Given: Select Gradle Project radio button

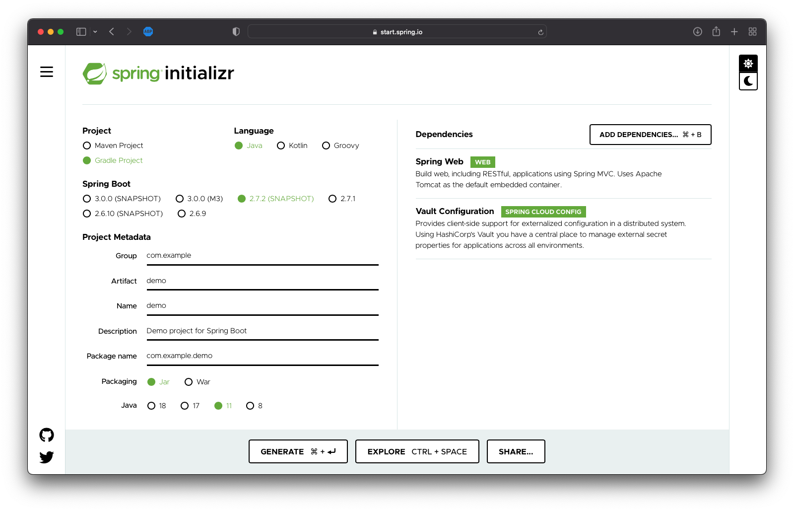Looking at the screenshot, I should click(x=113, y=160).
